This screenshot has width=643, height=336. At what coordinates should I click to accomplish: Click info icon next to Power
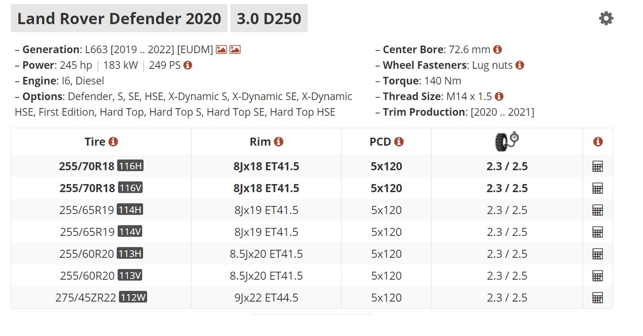188,65
